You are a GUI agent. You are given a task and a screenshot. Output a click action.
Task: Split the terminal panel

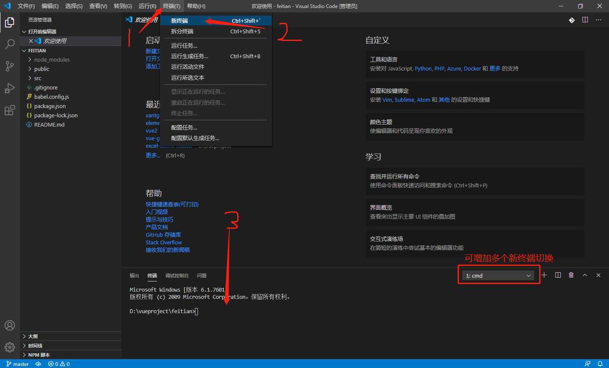tap(558, 275)
